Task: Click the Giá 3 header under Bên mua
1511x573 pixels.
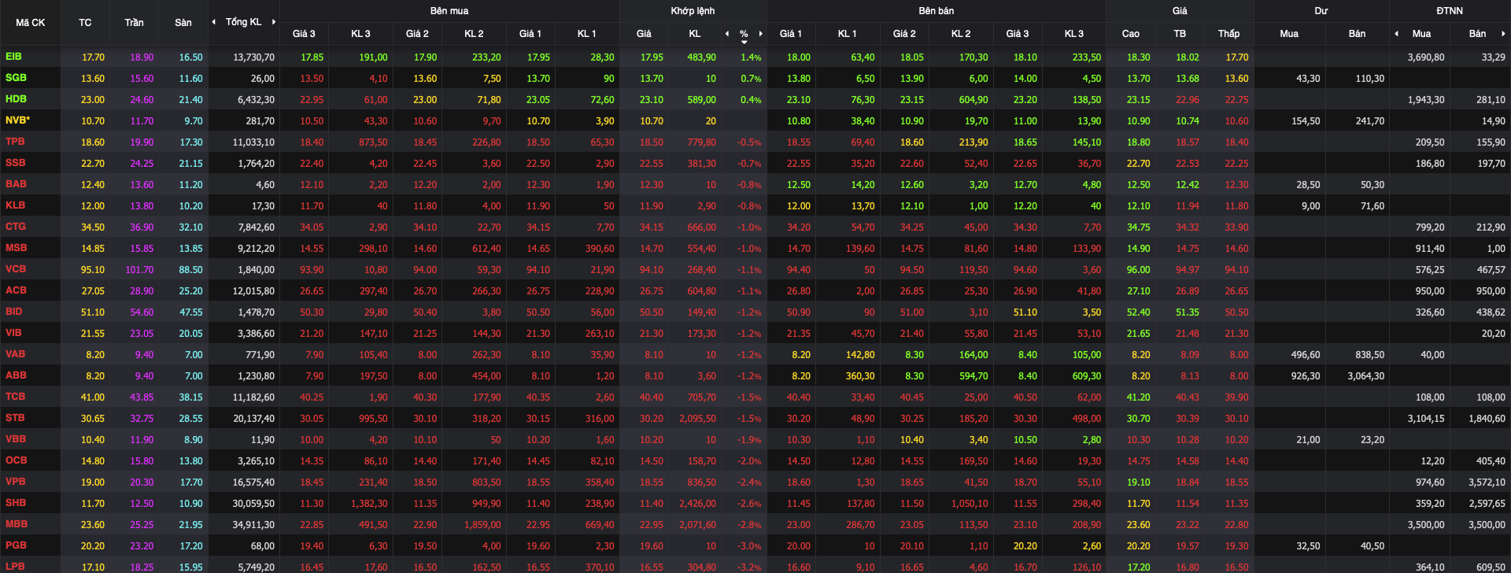Action: [x=304, y=34]
